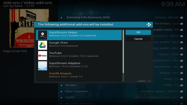Click the '6 items - 1/2' page counter

click(144, 81)
